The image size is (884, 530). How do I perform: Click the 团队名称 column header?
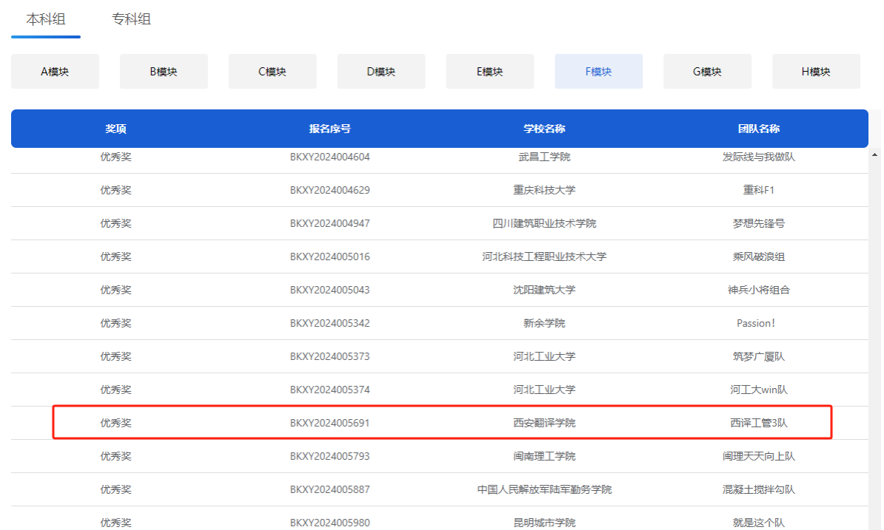pyautogui.click(x=758, y=129)
